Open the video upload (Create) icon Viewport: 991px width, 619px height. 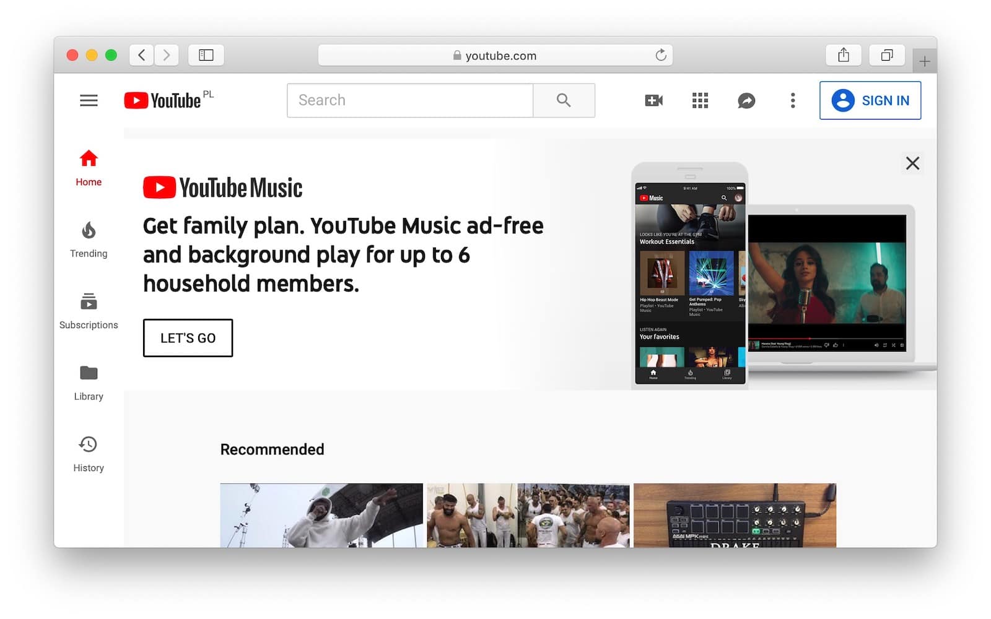(x=653, y=100)
